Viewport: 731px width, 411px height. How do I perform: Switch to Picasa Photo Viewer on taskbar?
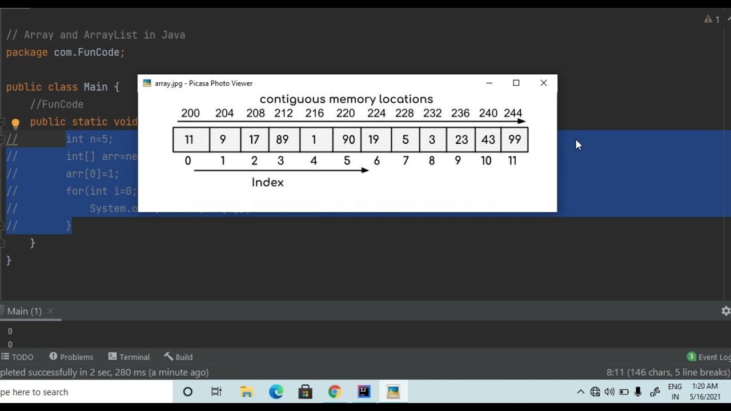pos(393,392)
